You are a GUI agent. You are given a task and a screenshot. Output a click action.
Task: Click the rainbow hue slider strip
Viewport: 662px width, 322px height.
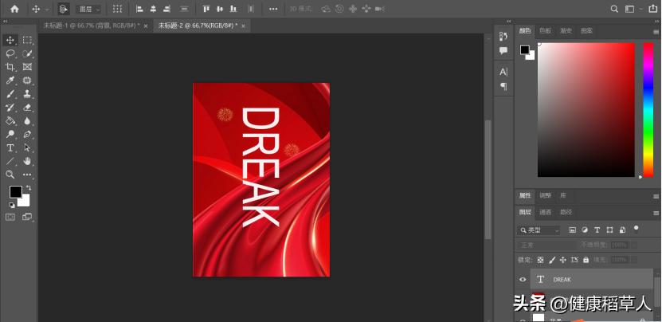click(648, 110)
